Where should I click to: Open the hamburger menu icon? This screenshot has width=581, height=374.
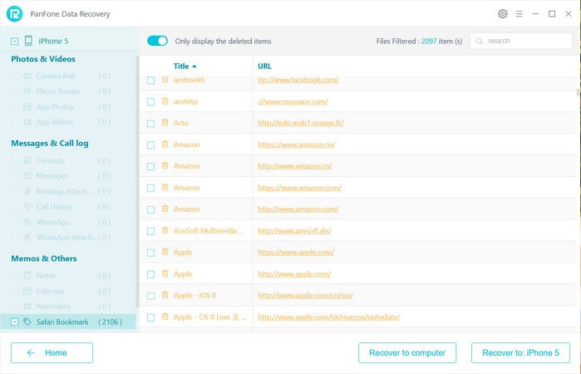tap(519, 14)
